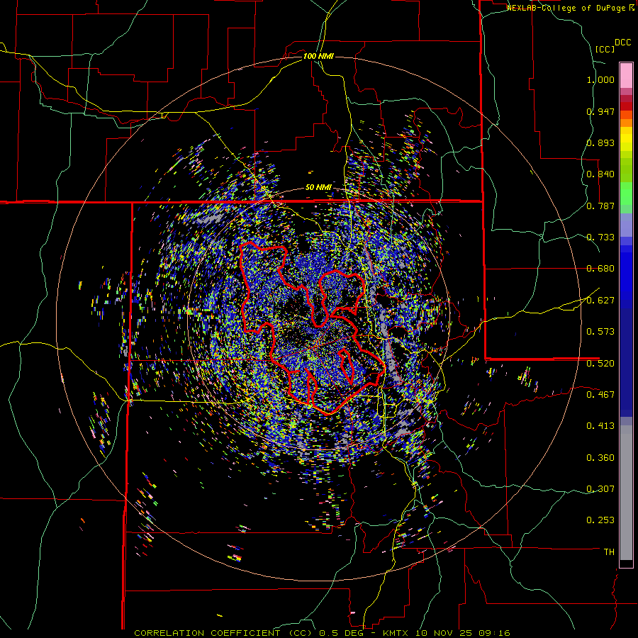
Task: Click the 09:16 time stamp
Action: (x=496, y=633)
